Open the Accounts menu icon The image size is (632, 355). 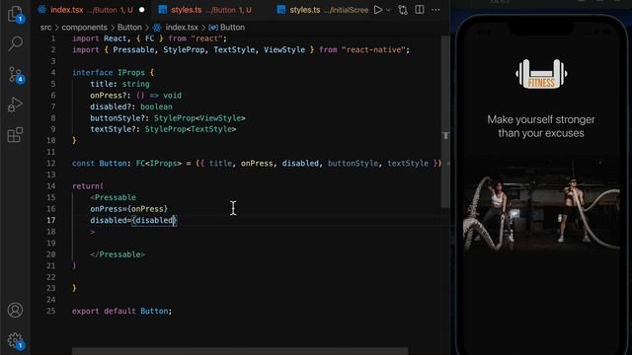(x=16, y=311)
